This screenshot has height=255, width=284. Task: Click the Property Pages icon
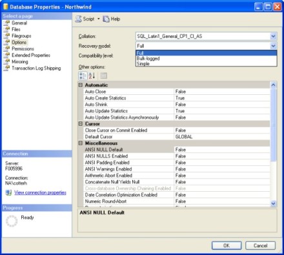[104, 76]
